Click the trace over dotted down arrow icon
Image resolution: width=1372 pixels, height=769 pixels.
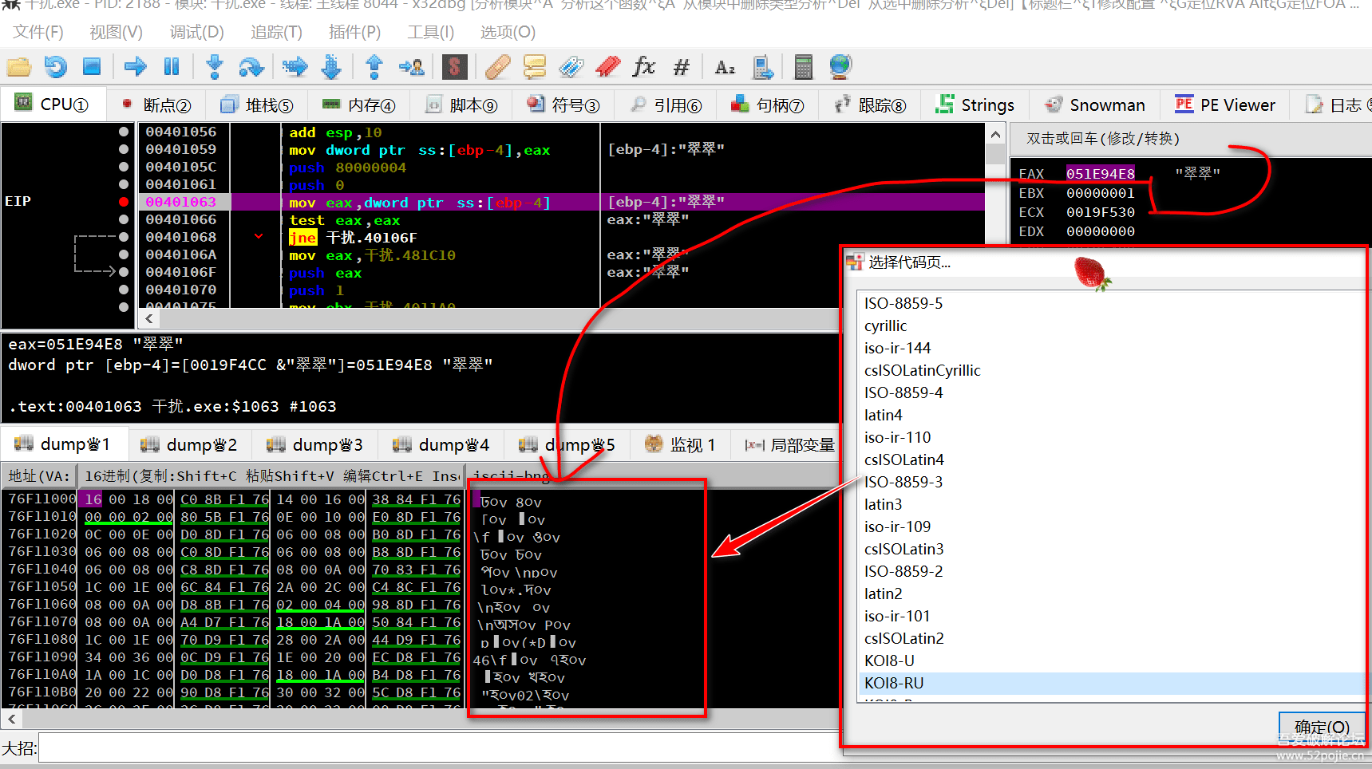click(x=331, y=67)
